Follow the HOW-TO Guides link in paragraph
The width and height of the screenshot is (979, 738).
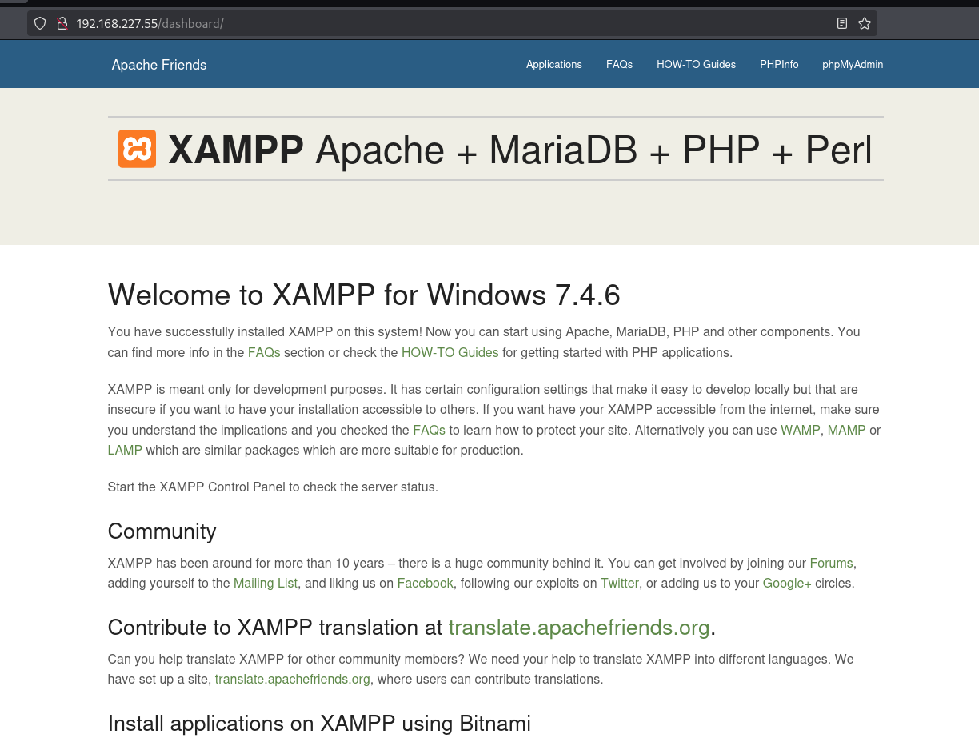[450, 352]
